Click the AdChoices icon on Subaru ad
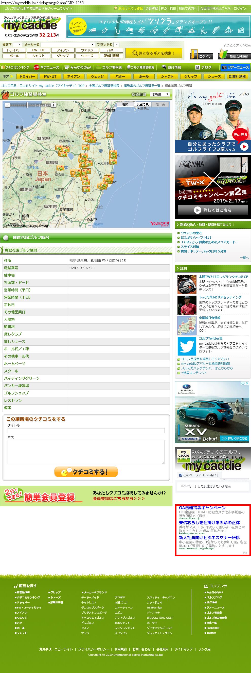 point(243,383)
